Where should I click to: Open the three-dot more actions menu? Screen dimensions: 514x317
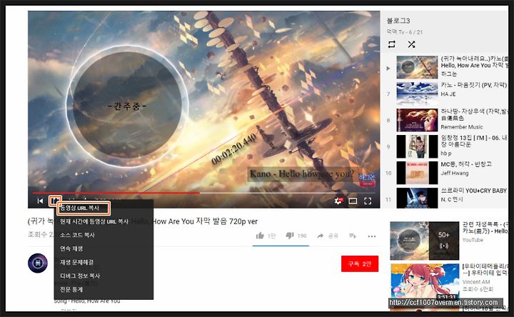tap(372, 236)
